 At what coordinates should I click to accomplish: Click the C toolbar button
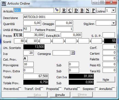pyautogui.click(x=70, y=10)
